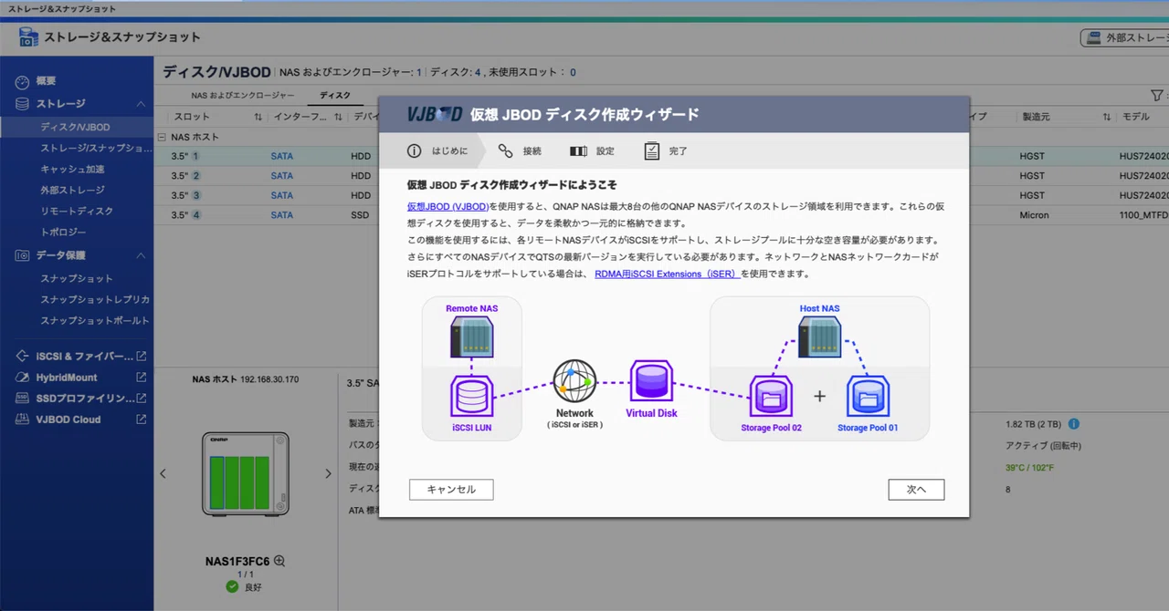Click the 設定 step icon
This screenshot has height=611, width=1169.
click(578, 151)
